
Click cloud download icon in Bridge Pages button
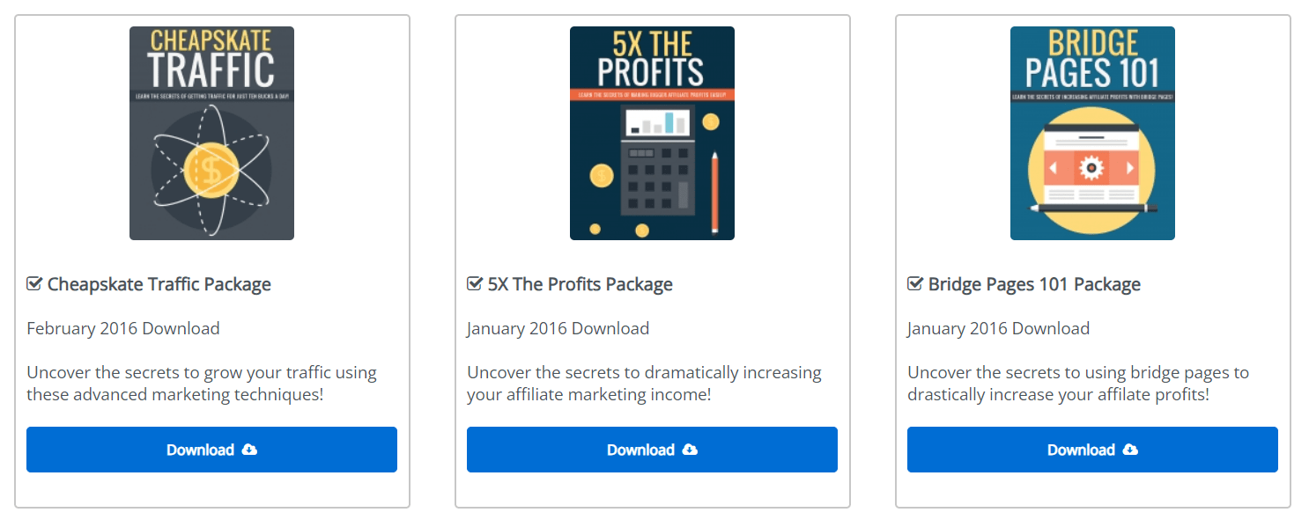tap(1131, 450)
